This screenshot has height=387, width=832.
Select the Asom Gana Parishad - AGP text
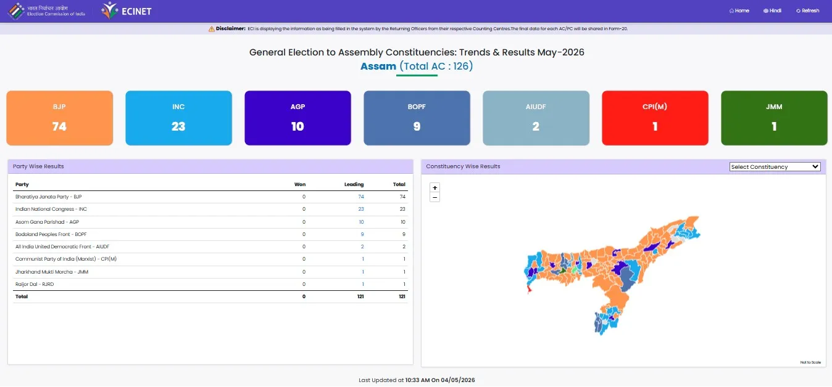(x=47, y=222)
